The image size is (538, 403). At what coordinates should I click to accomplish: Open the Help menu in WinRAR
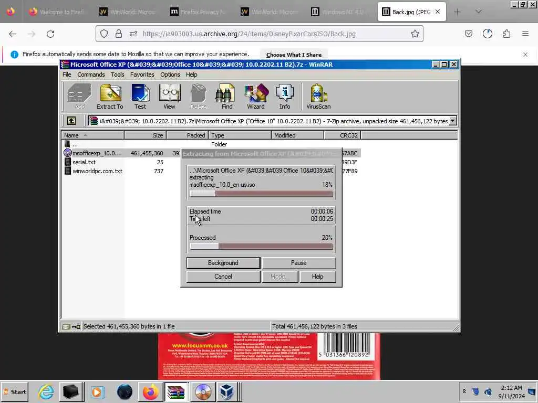pyautogui.click(x=191, y=75)
